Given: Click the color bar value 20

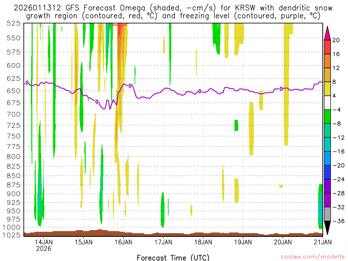Looking at the screenshot, I should click(x=336, y=40).
